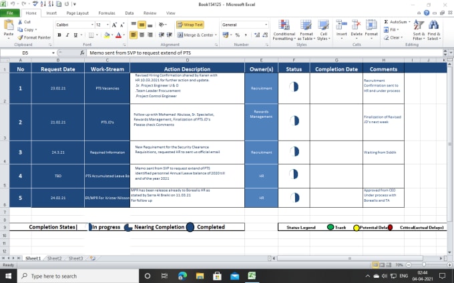
Task: Open the font name Calibri dropdown
Action: (92, 25)
